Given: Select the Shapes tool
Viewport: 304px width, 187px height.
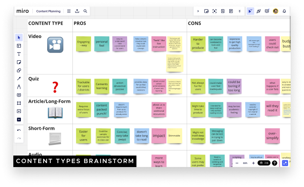Looking at the screenshot, I should point(19,70).
